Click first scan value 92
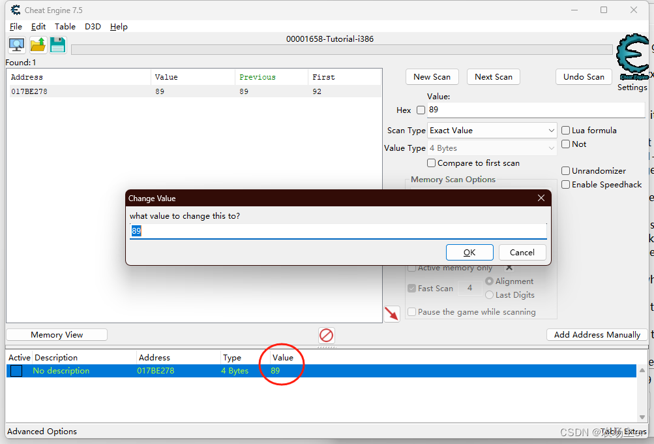The image size is (654, 444). (317, 91)
